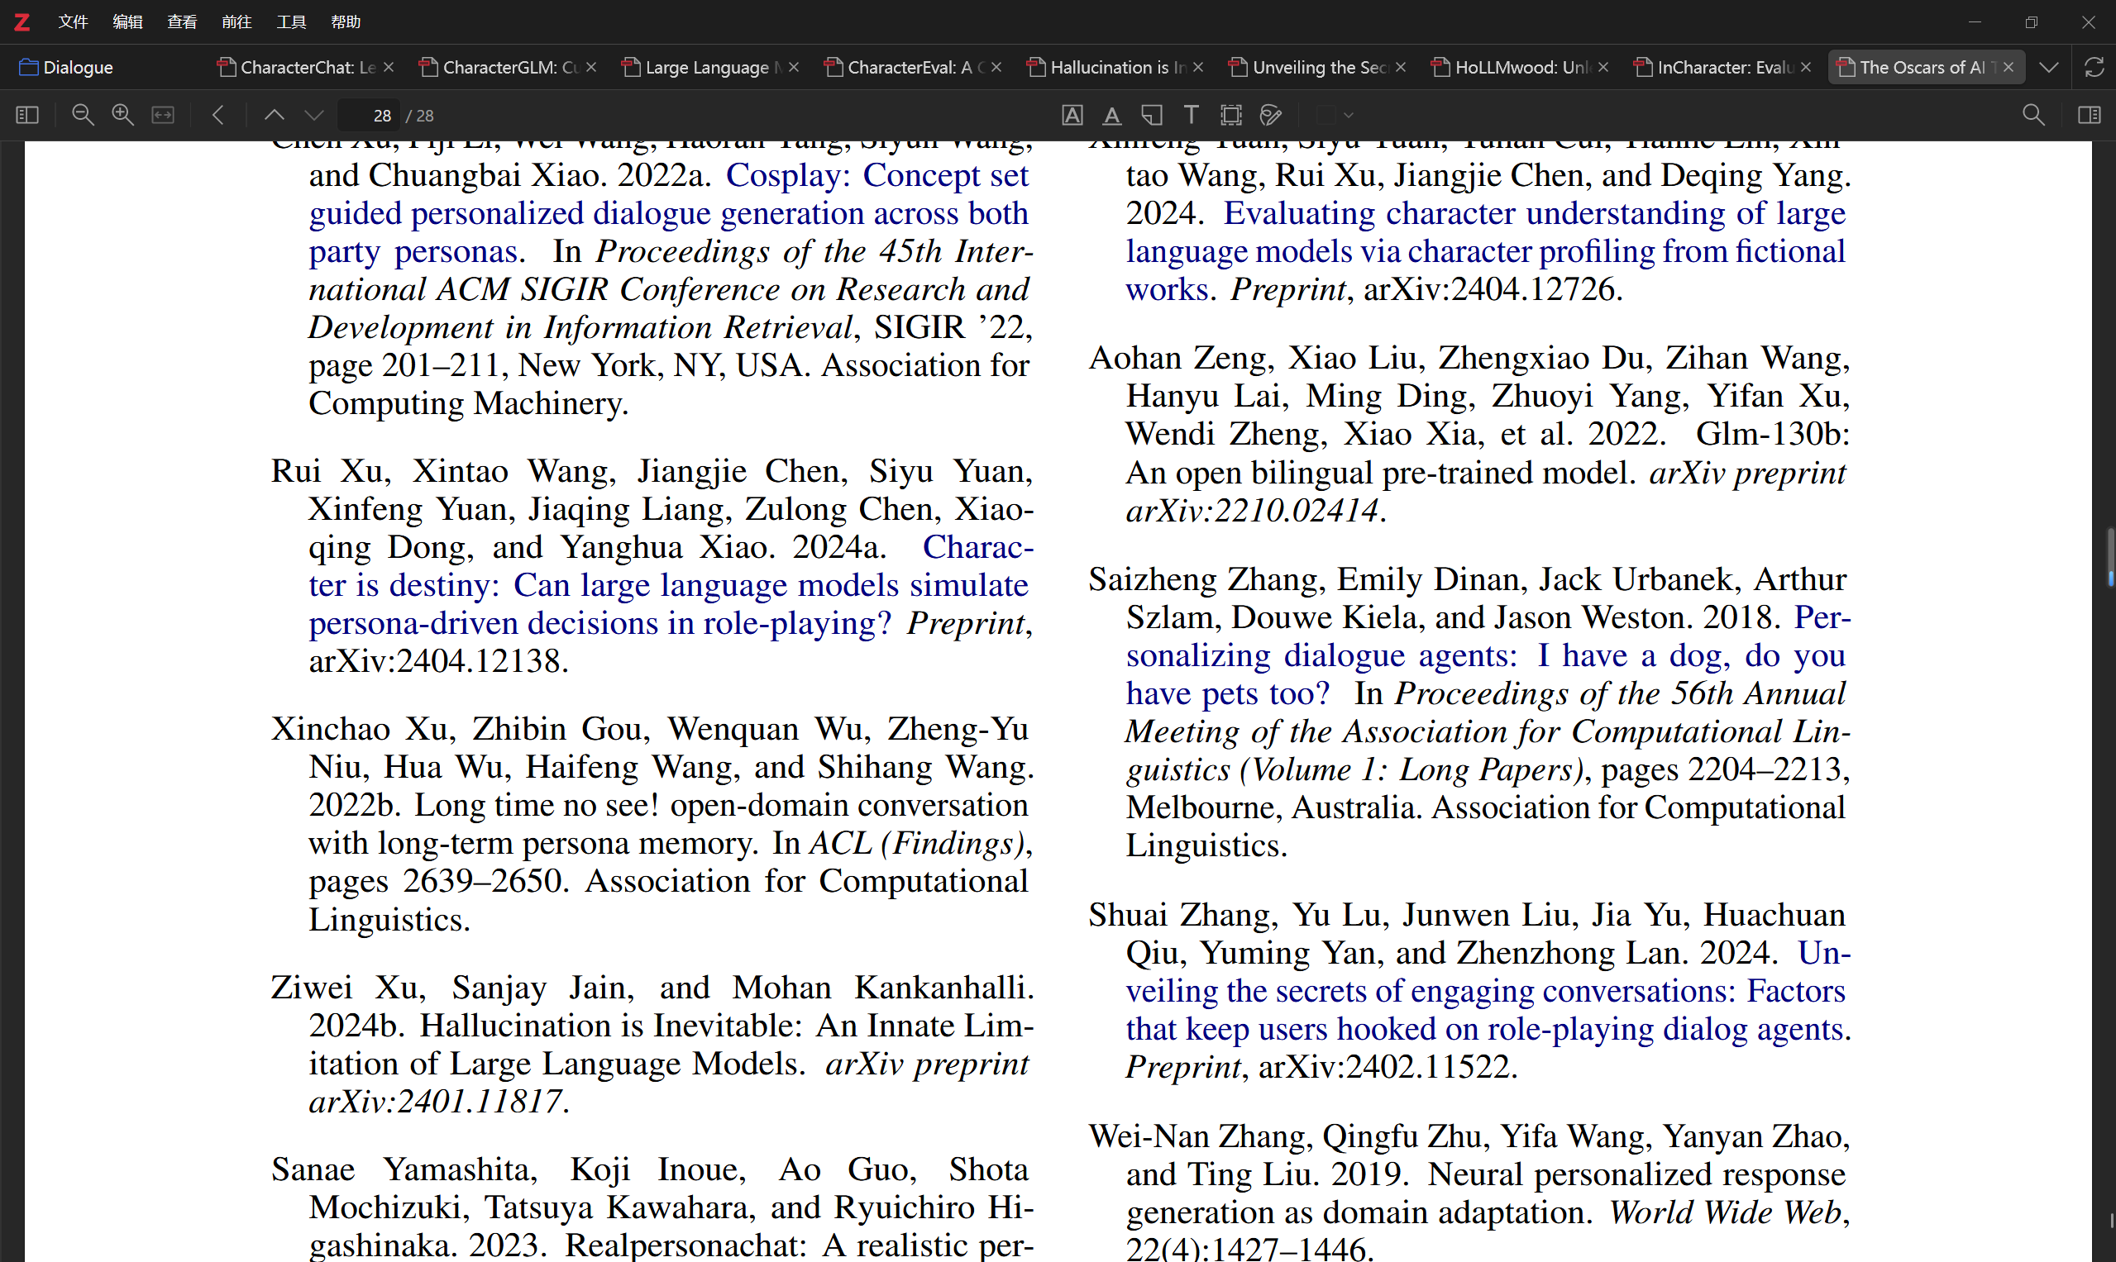
Task: Open the find in document search
Action: point(2032,115)
